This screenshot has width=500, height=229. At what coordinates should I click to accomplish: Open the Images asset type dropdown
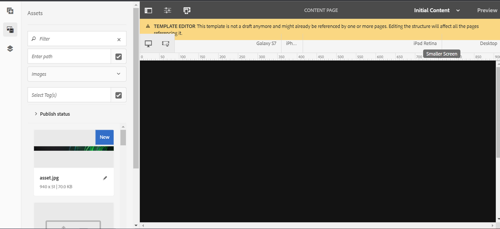(77, 74)
